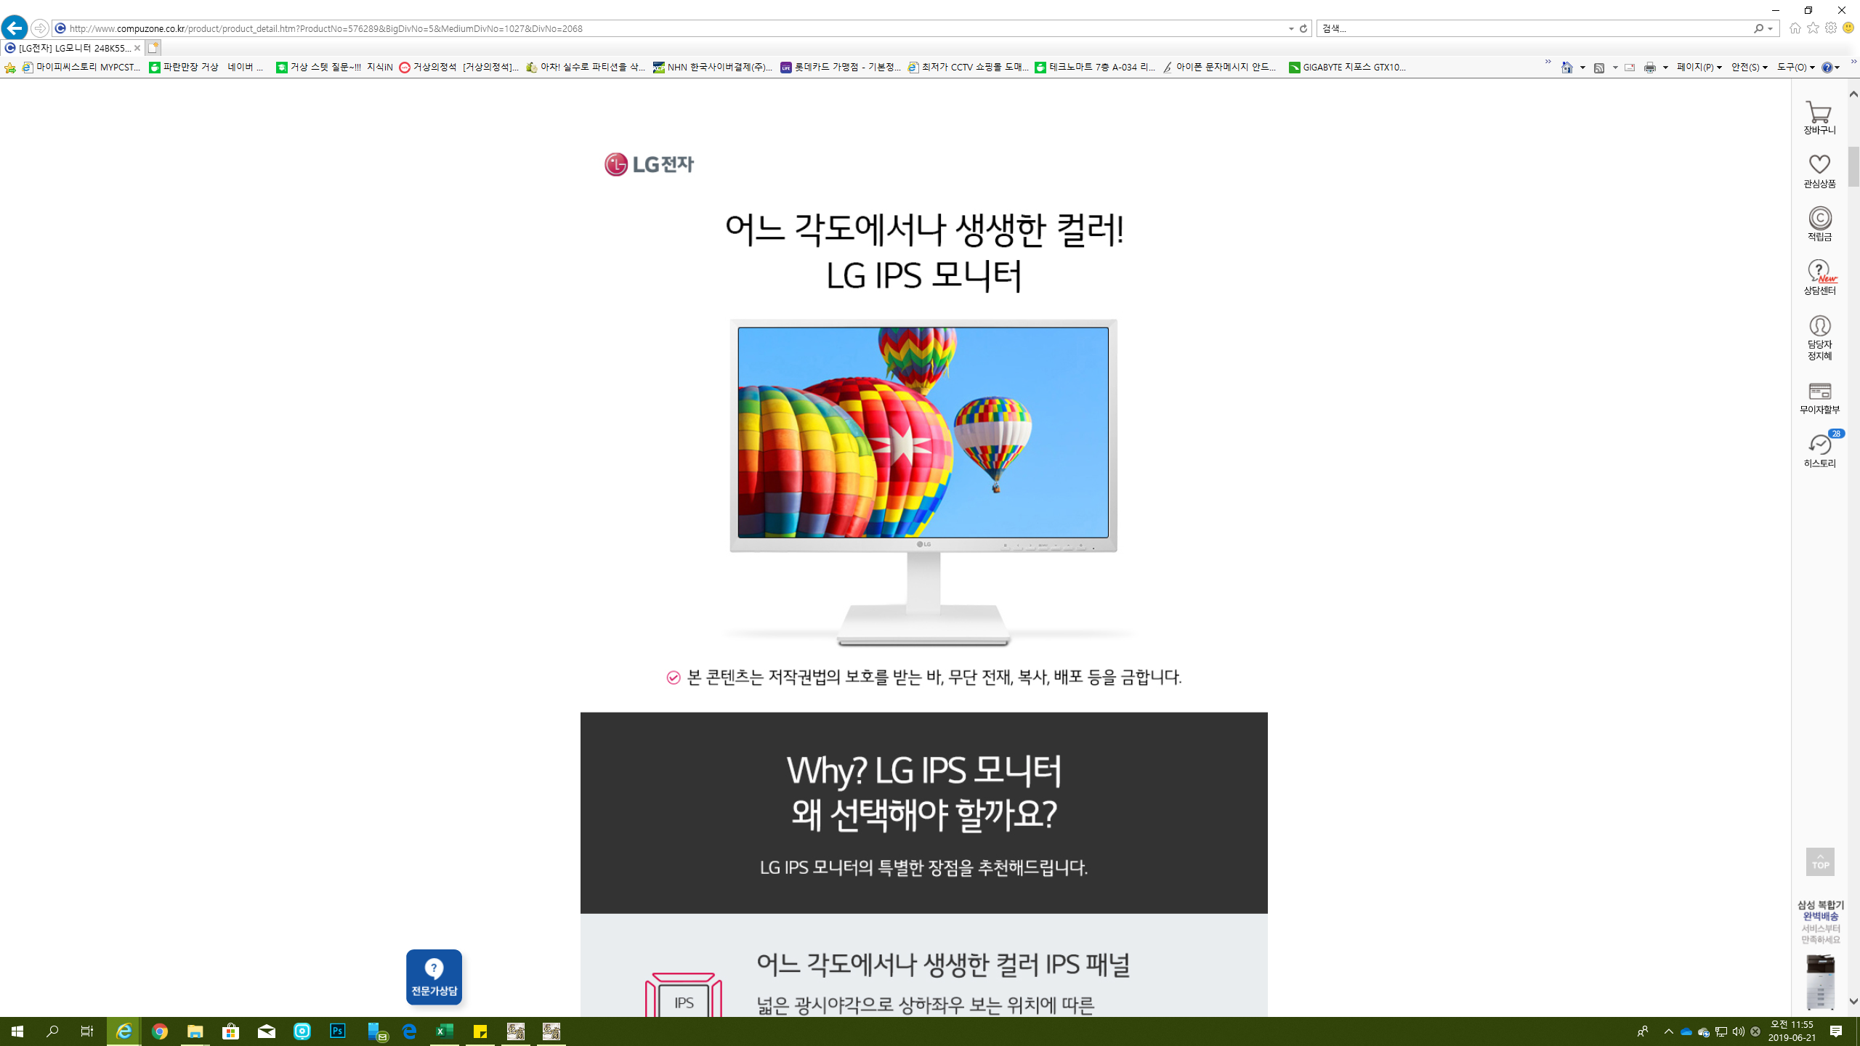The width and height of the screenshot is (1860, 1046).
Task: Open the 히스토리 recent history icon
Action: [x=1819, y=450]
